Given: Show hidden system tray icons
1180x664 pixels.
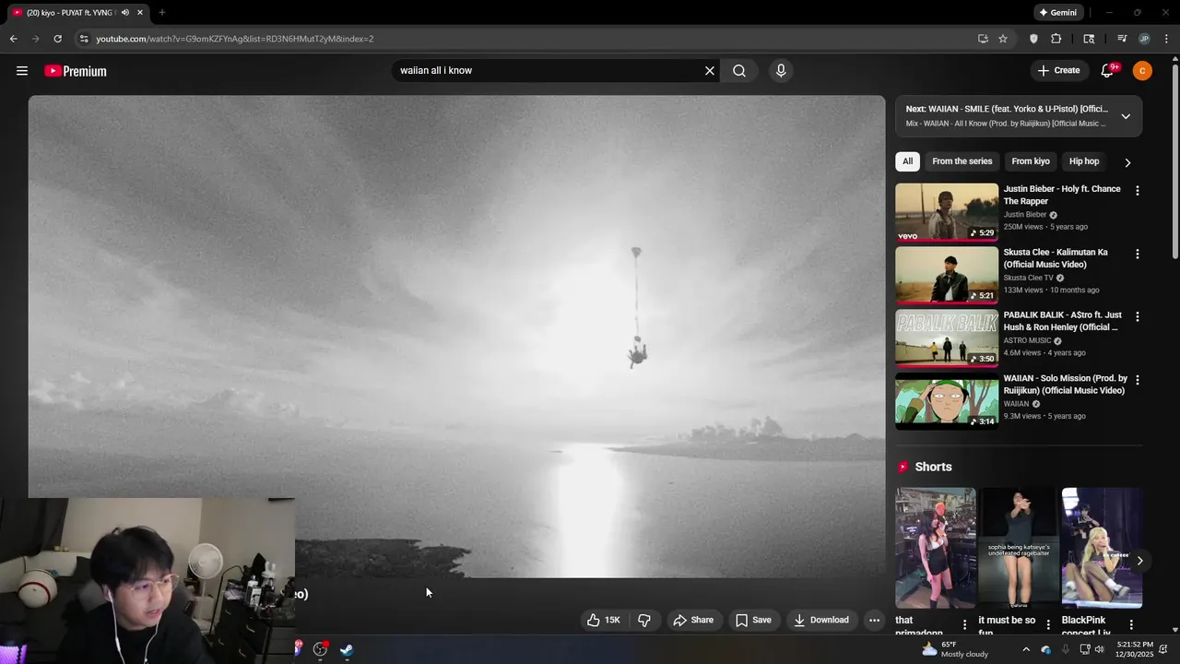Looking at the screenshot, I should [1026, 649].
